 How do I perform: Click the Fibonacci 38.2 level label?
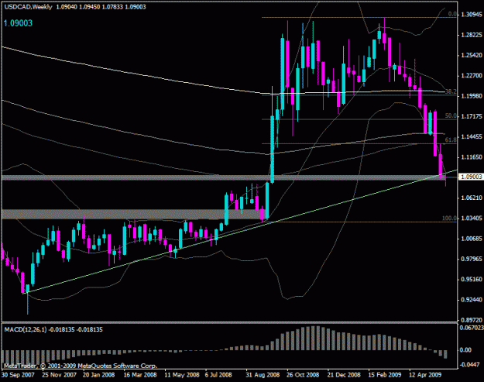tap(451, 91)
